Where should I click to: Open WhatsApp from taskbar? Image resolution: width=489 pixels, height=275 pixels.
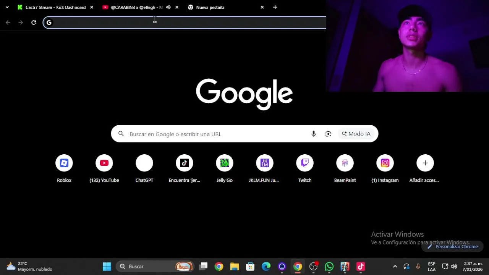[329, 266]
